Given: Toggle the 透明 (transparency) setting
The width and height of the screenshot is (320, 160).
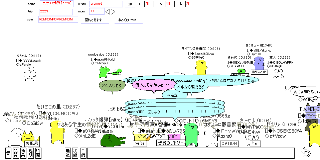Looking at the screenshot, I should click(x=31, y=153).
